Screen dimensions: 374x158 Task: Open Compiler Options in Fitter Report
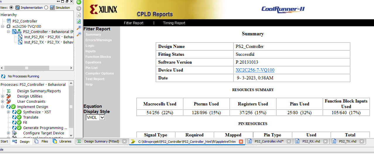[x=100, y=73]
